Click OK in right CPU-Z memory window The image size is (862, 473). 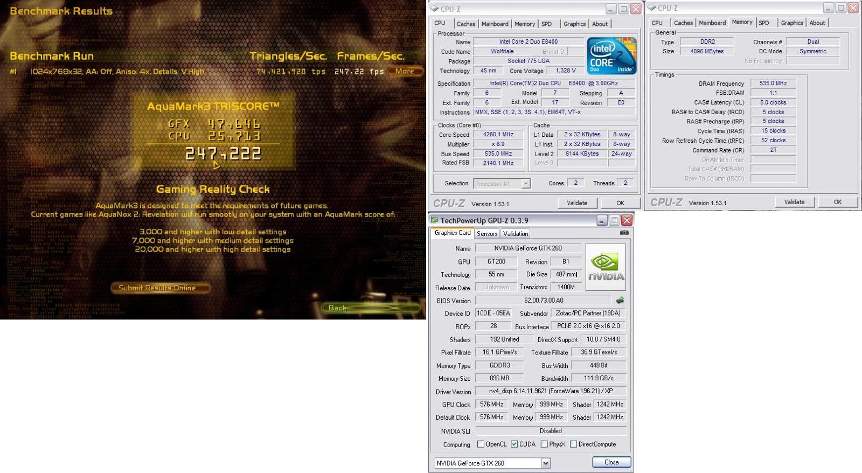coord(837,202)
